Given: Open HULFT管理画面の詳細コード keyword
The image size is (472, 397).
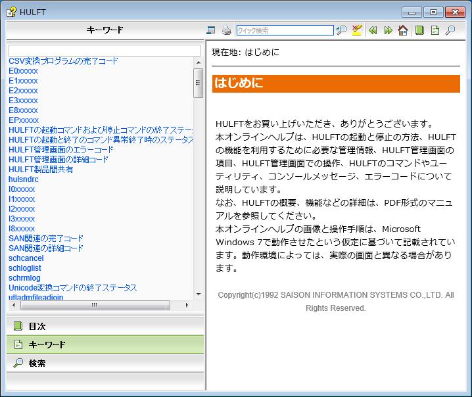Looking at the screenshot, I should pyautogui.click(x=58, y=160).
